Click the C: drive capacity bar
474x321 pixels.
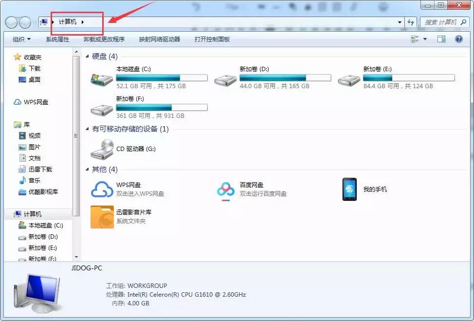(x=162, y=77)
